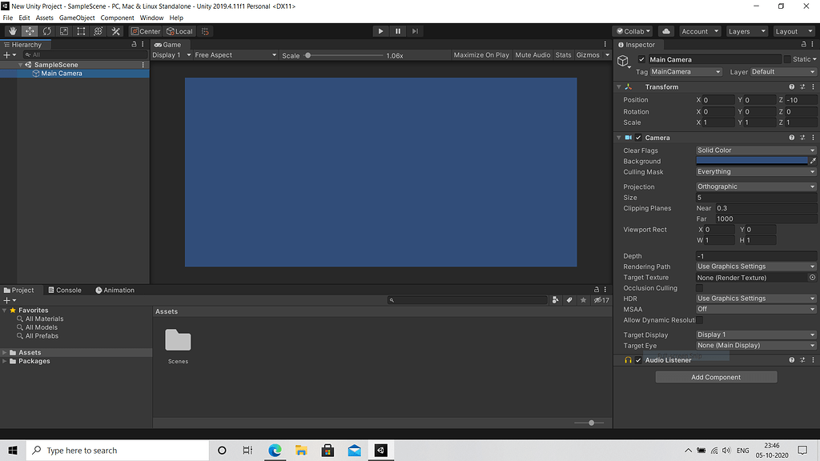The image size is (820, 461).
Task: Toggle off the Audio Listener component
Action: coord(638,359)
